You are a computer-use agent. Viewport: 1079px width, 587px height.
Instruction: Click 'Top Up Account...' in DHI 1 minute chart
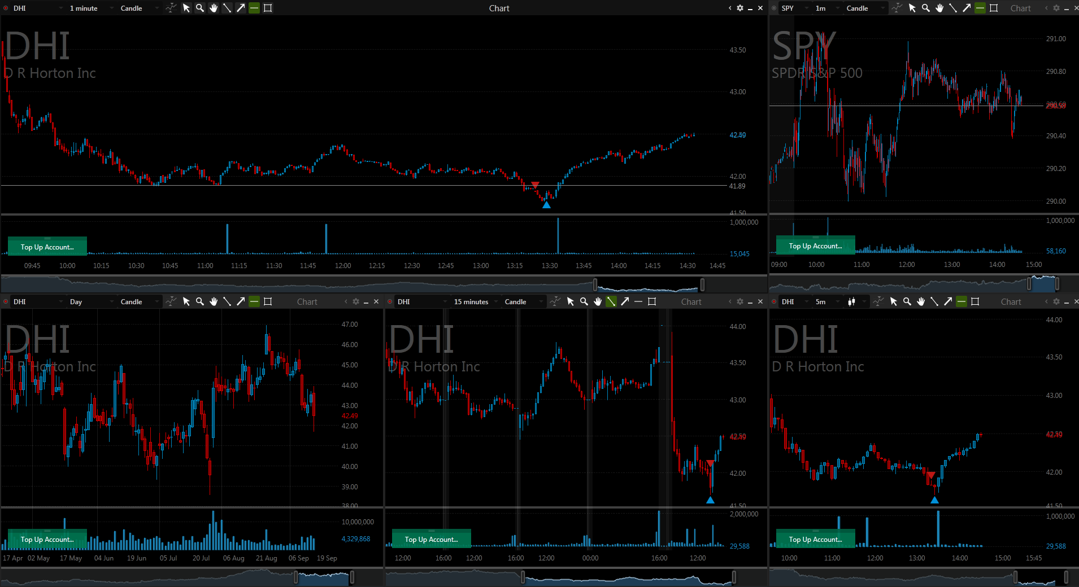tap(47, 247)
